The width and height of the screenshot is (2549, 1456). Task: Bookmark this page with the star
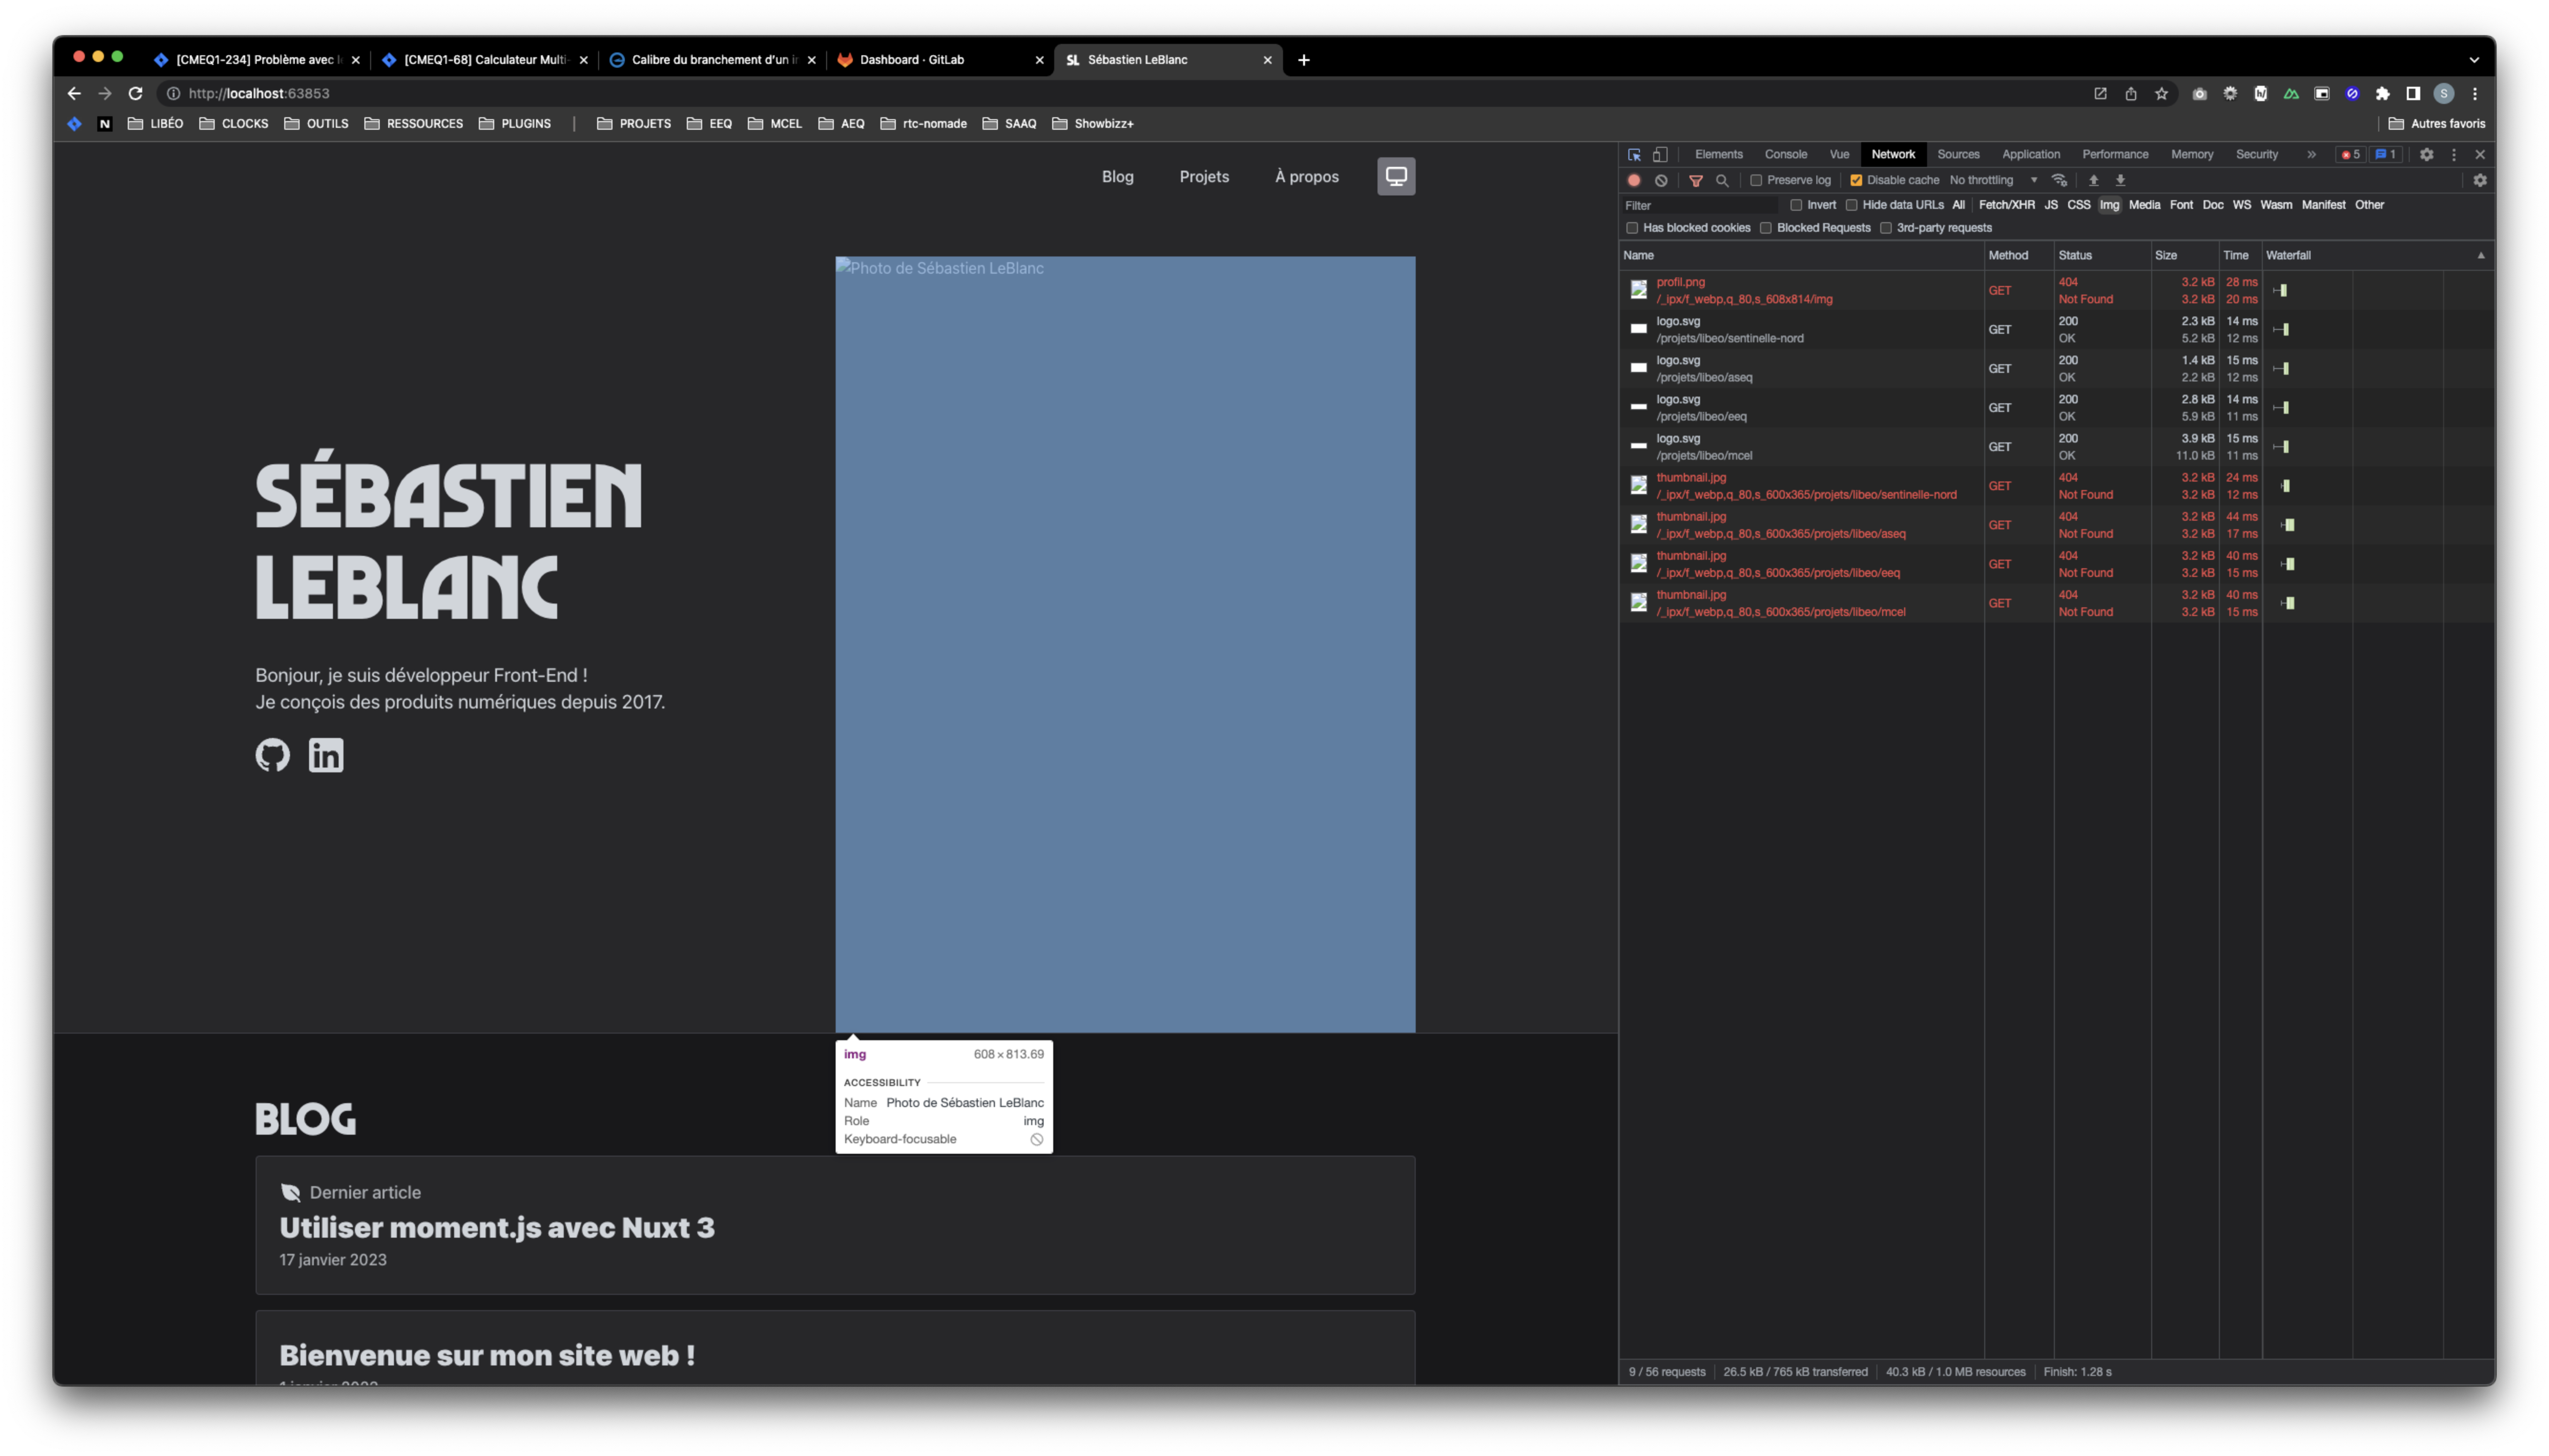coord(2161,93)
